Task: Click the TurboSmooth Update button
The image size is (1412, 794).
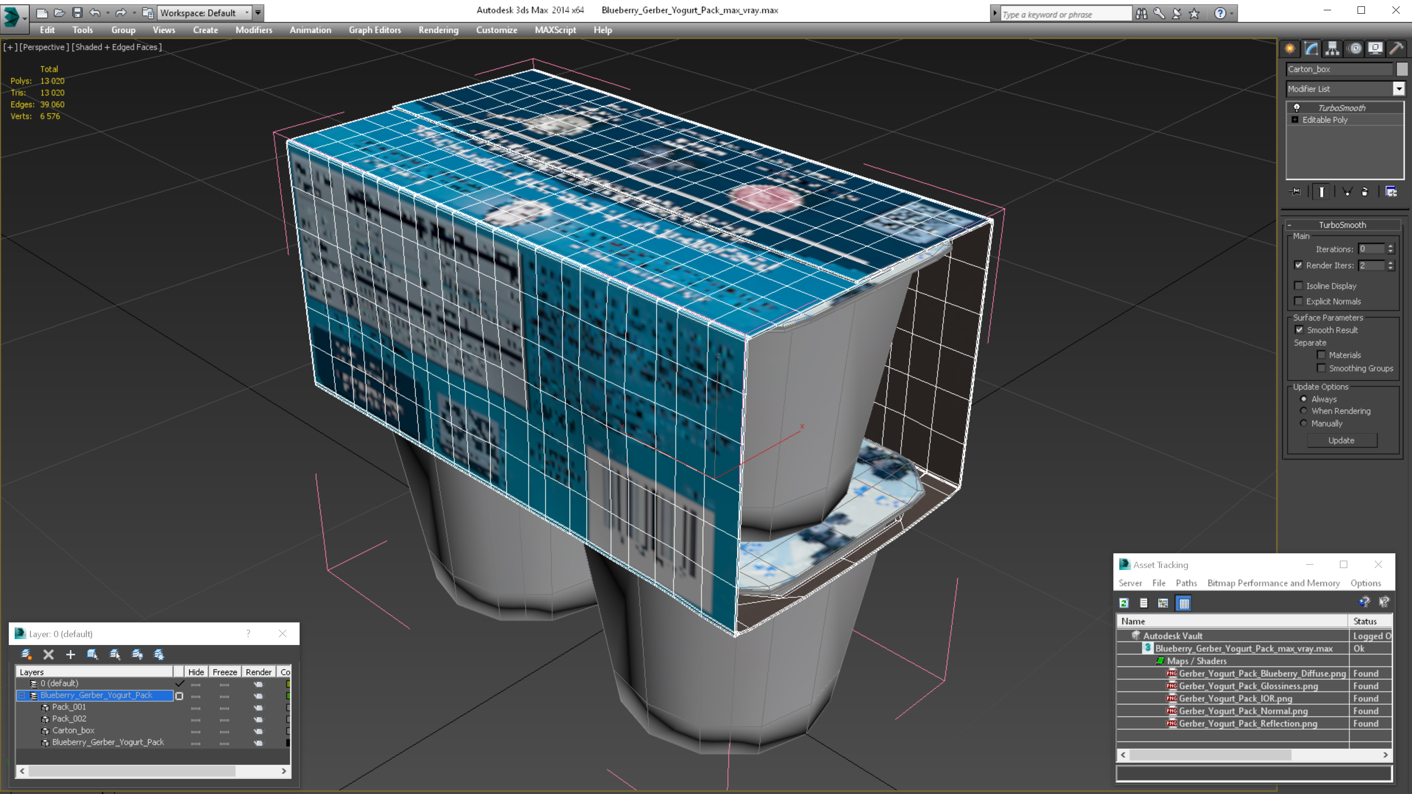Action: (x=1341, y=440)
